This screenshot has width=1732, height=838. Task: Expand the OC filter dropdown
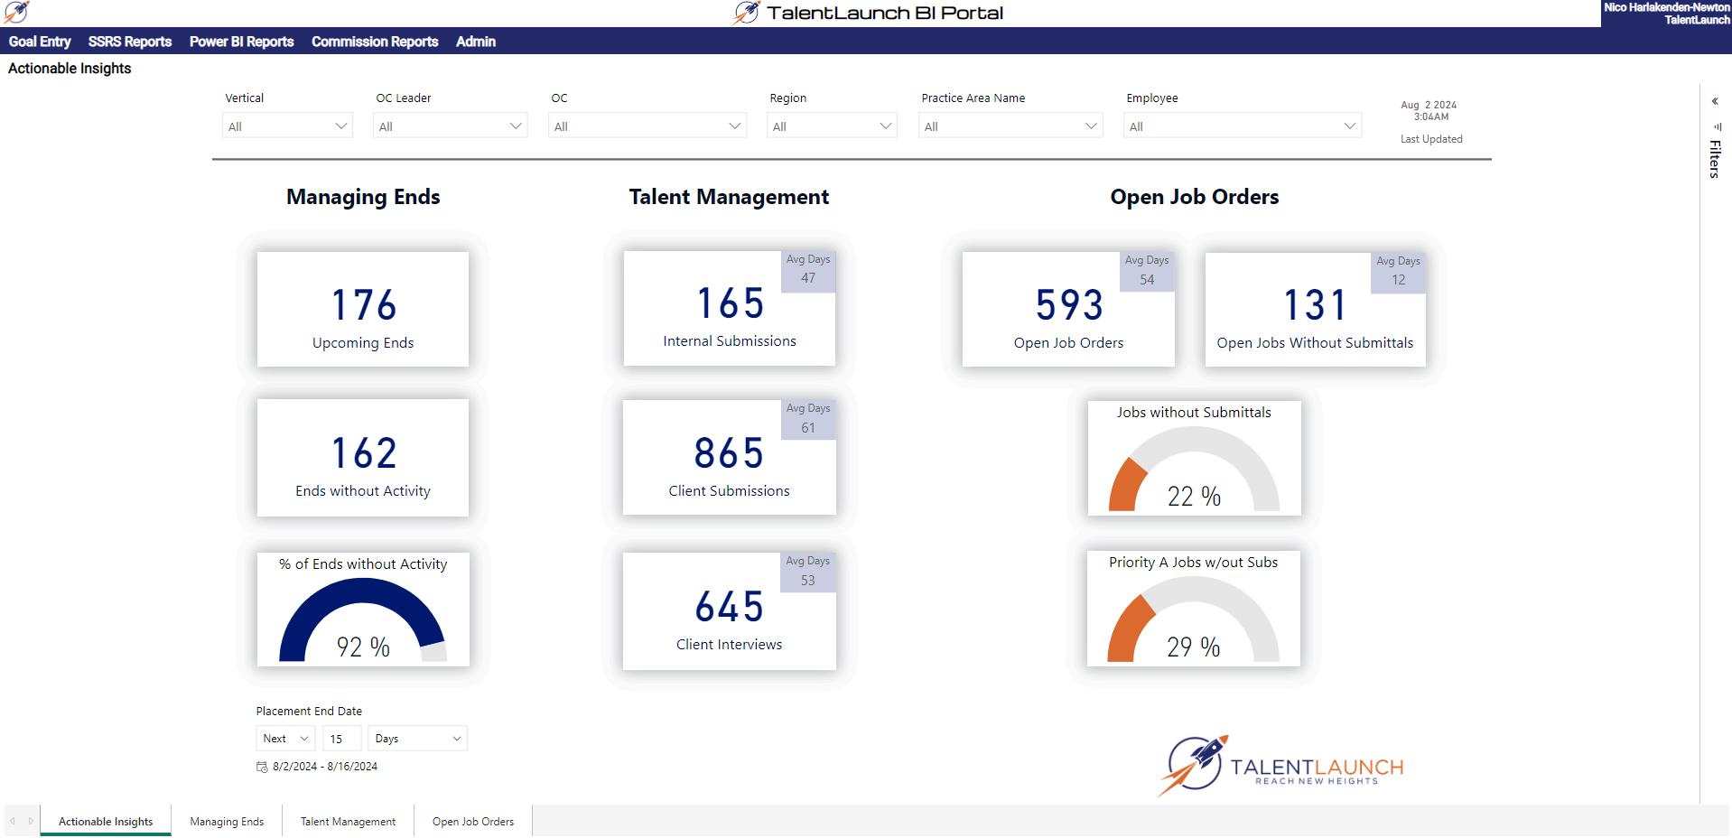[647, 126]
